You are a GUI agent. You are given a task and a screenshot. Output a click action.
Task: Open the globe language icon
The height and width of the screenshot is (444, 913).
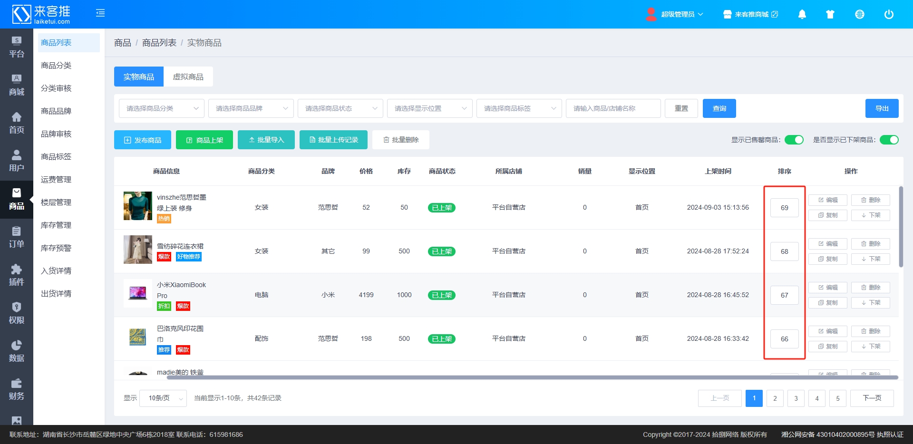coord(859,14)
